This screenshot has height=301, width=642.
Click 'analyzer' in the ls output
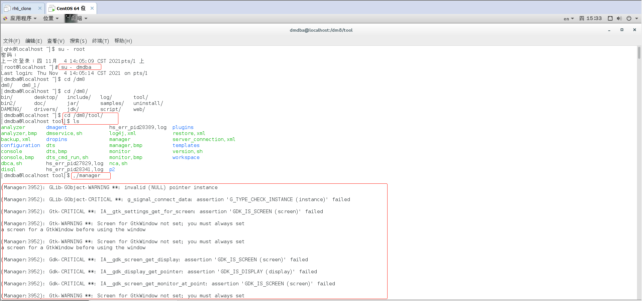pos(13,127)
